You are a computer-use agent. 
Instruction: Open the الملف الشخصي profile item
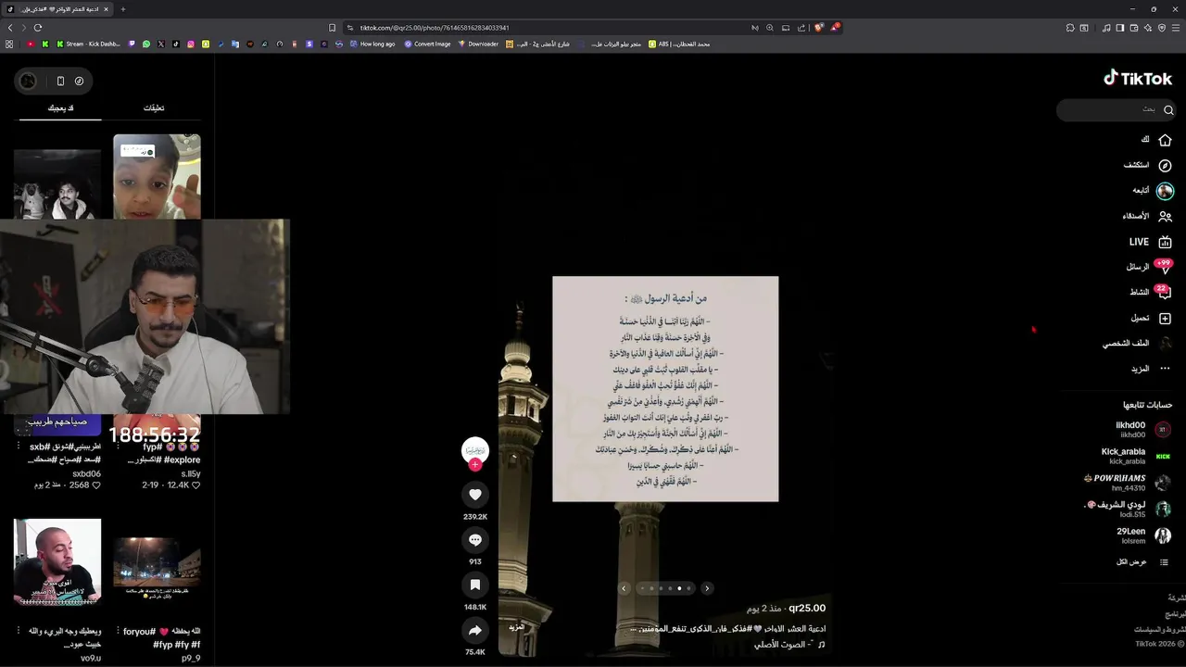(1138, 343)
